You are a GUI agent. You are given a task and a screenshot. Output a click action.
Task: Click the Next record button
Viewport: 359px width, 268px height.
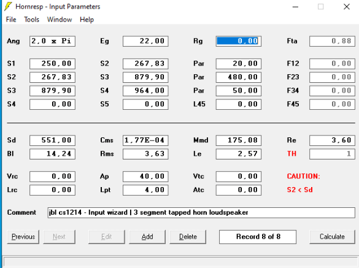(59, 237)
